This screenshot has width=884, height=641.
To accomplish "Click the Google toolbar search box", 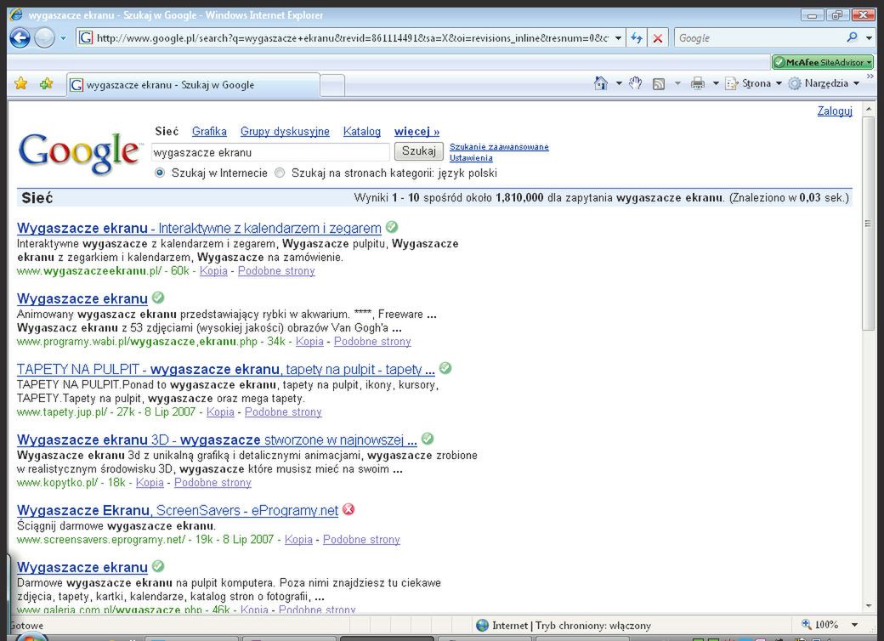I will [758, 38].
